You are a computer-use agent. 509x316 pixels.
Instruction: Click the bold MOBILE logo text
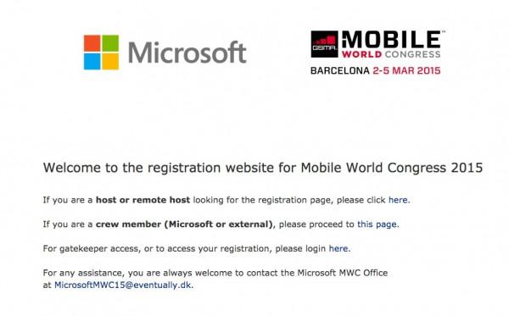(391, 40)
